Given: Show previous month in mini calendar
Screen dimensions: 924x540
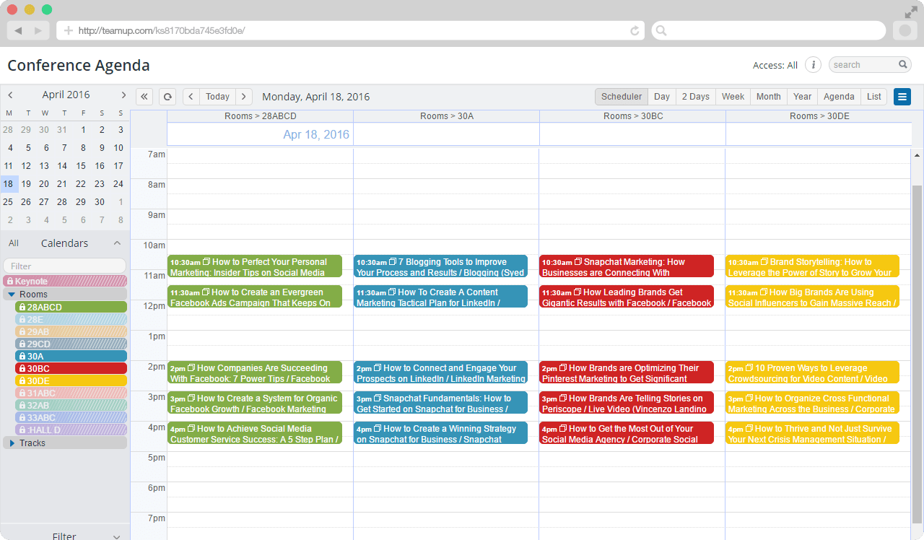Looking at the screenshot, I should coord(10,95).
